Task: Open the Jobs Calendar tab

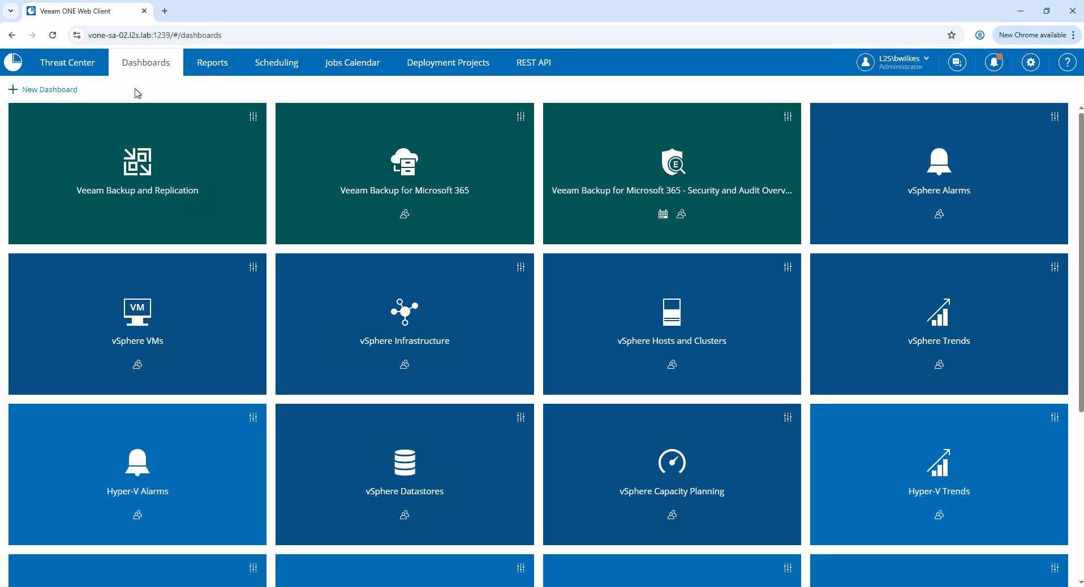Action: (x=352, y=62)
